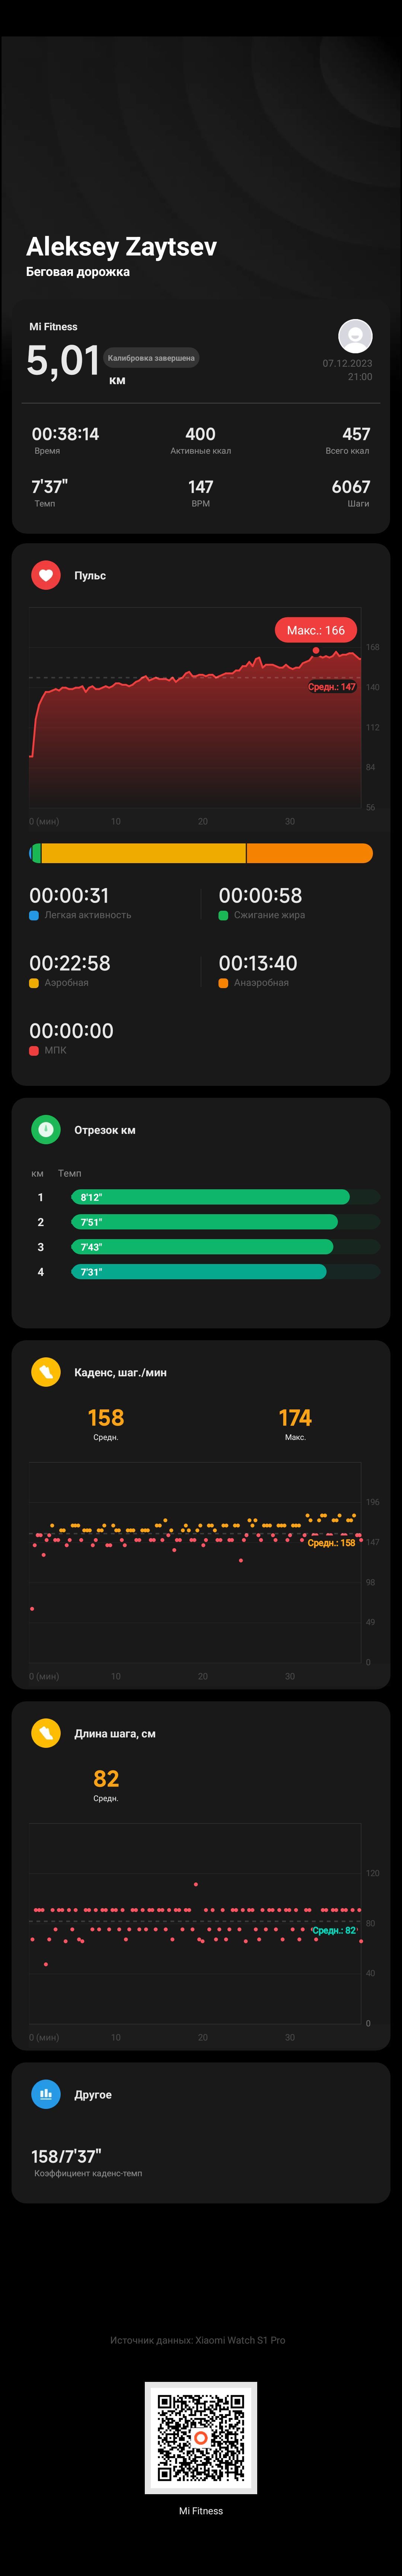
Task: Click the red МПК legend dot
Action: (x=34, y=1050)
